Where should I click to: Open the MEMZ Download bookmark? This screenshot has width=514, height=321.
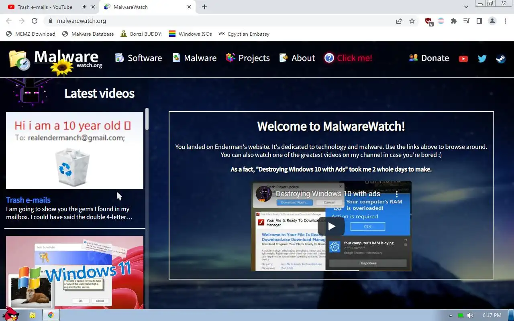[x=31, y=34]
